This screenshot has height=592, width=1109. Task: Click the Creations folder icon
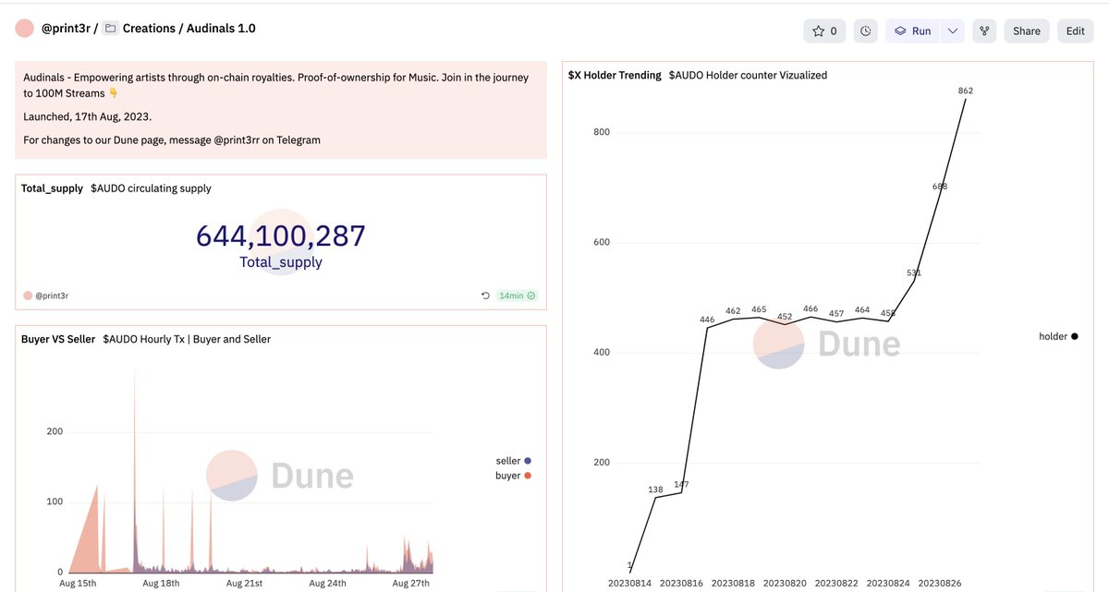(110, 29)
